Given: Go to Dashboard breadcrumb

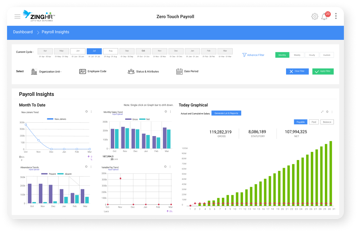Looking at the screenshot, I should point(23,32).
